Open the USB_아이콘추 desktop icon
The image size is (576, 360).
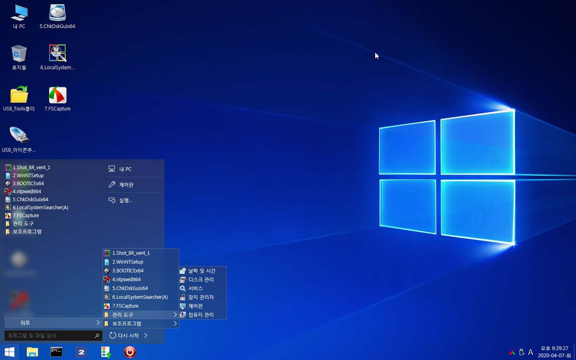[x=19, y=140]
